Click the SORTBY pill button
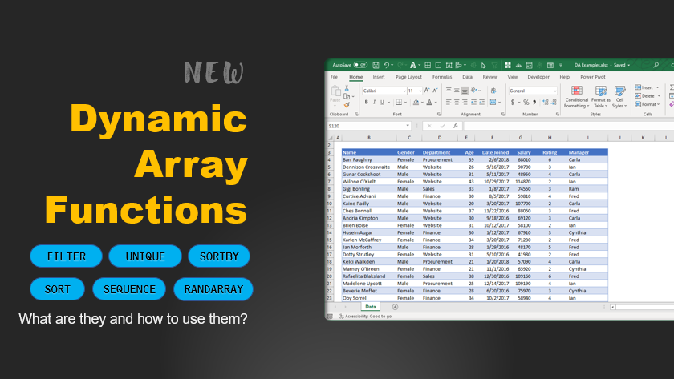Screen dimensions: 674x379 click(219, 256)
